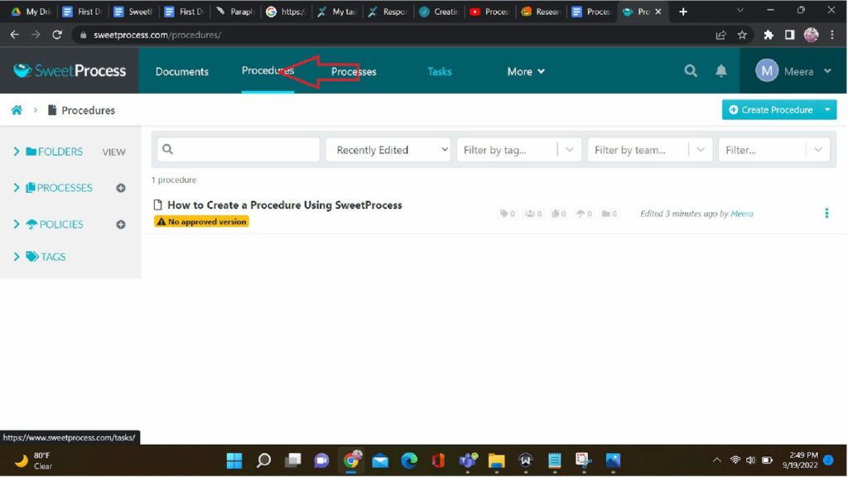Switch to My Drive browser tab
Screen dimensions: 848x477
(x=31, y=12)
